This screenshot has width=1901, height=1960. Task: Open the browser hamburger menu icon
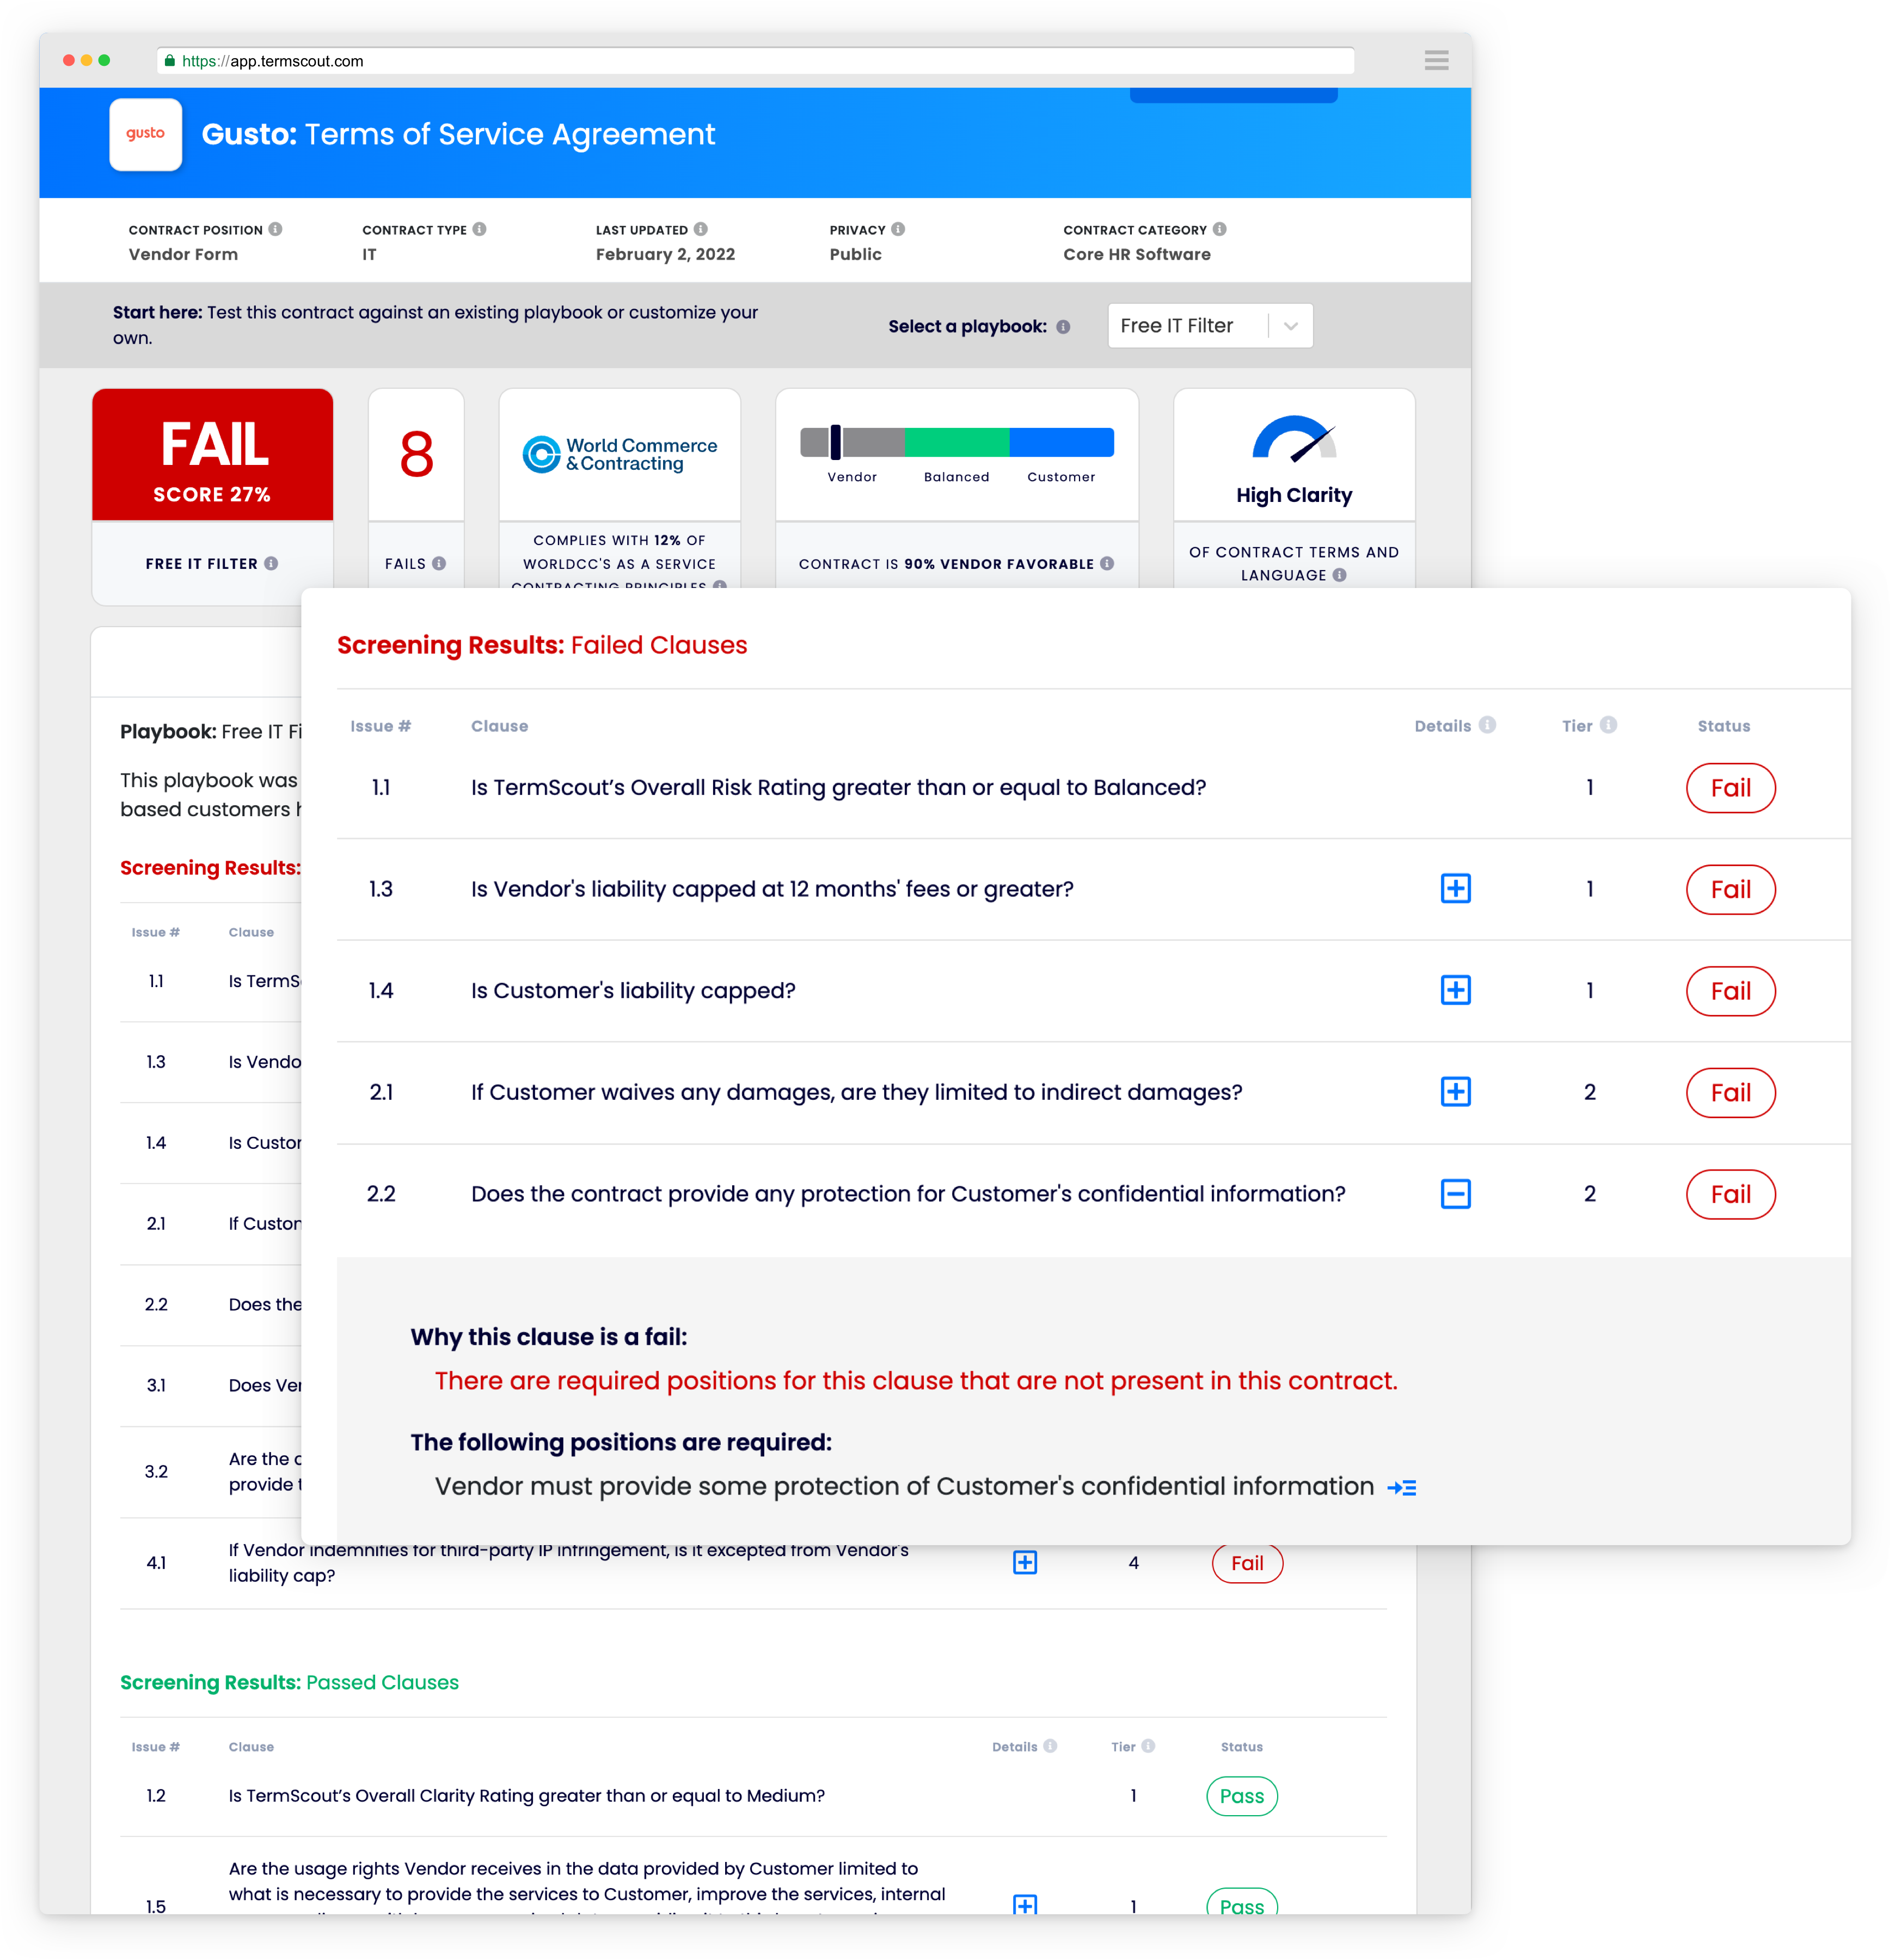1437,61
